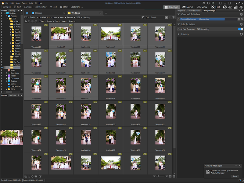Click the Show button in the Activity Manager popup

tap(235, 176)
